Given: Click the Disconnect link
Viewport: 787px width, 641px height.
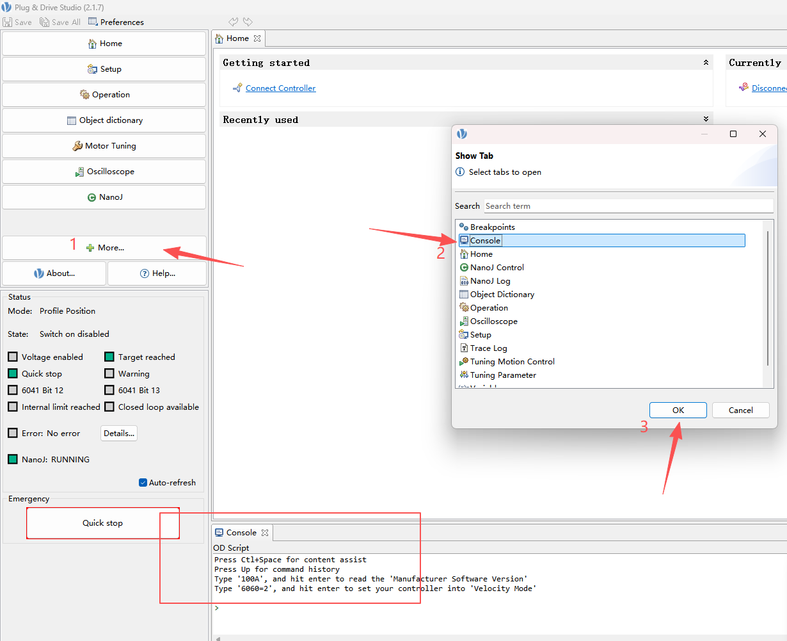Looking at the screenshot, I should point(769,88).
